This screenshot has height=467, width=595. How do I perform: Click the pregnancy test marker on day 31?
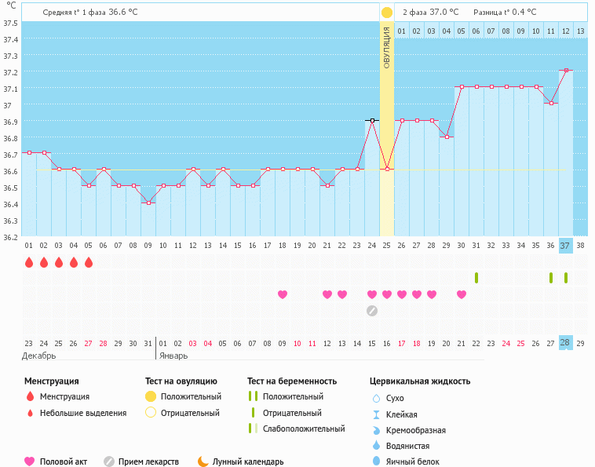[476, 278]
